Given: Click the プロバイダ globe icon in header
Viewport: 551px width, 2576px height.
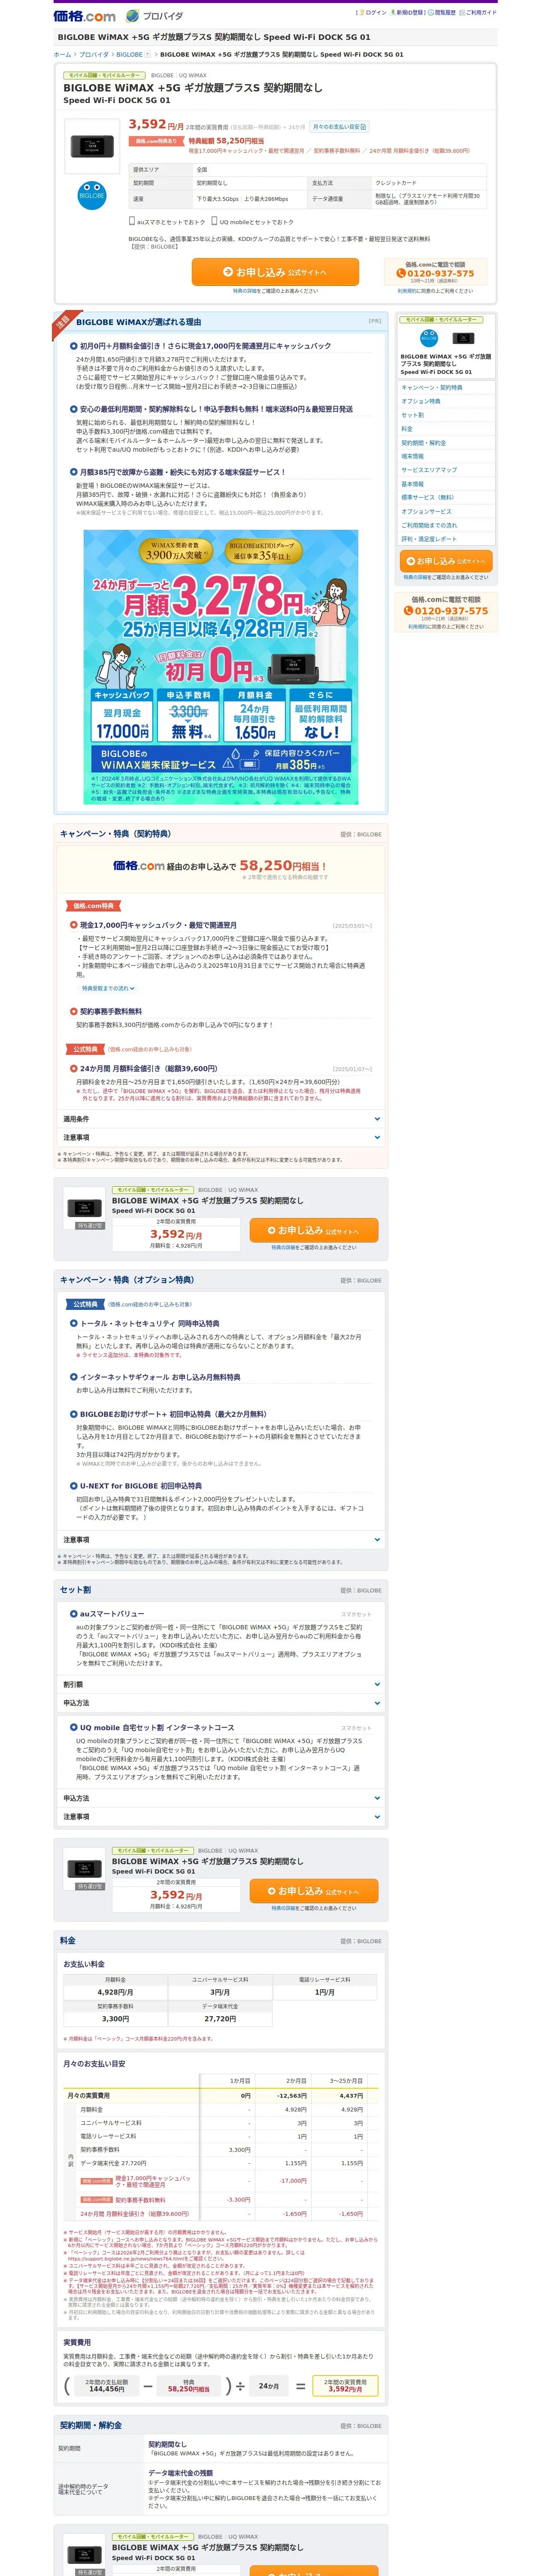Looking at the screenshot, I should click(133, 16).
